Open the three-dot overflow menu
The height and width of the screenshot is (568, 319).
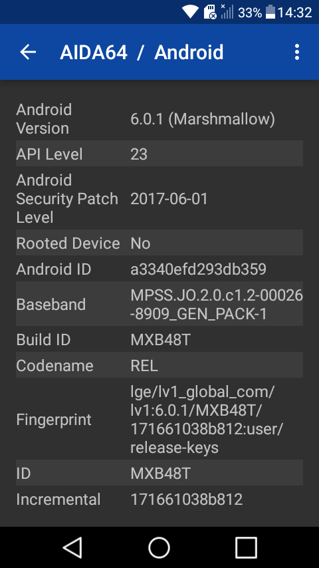tap(297, 52)
